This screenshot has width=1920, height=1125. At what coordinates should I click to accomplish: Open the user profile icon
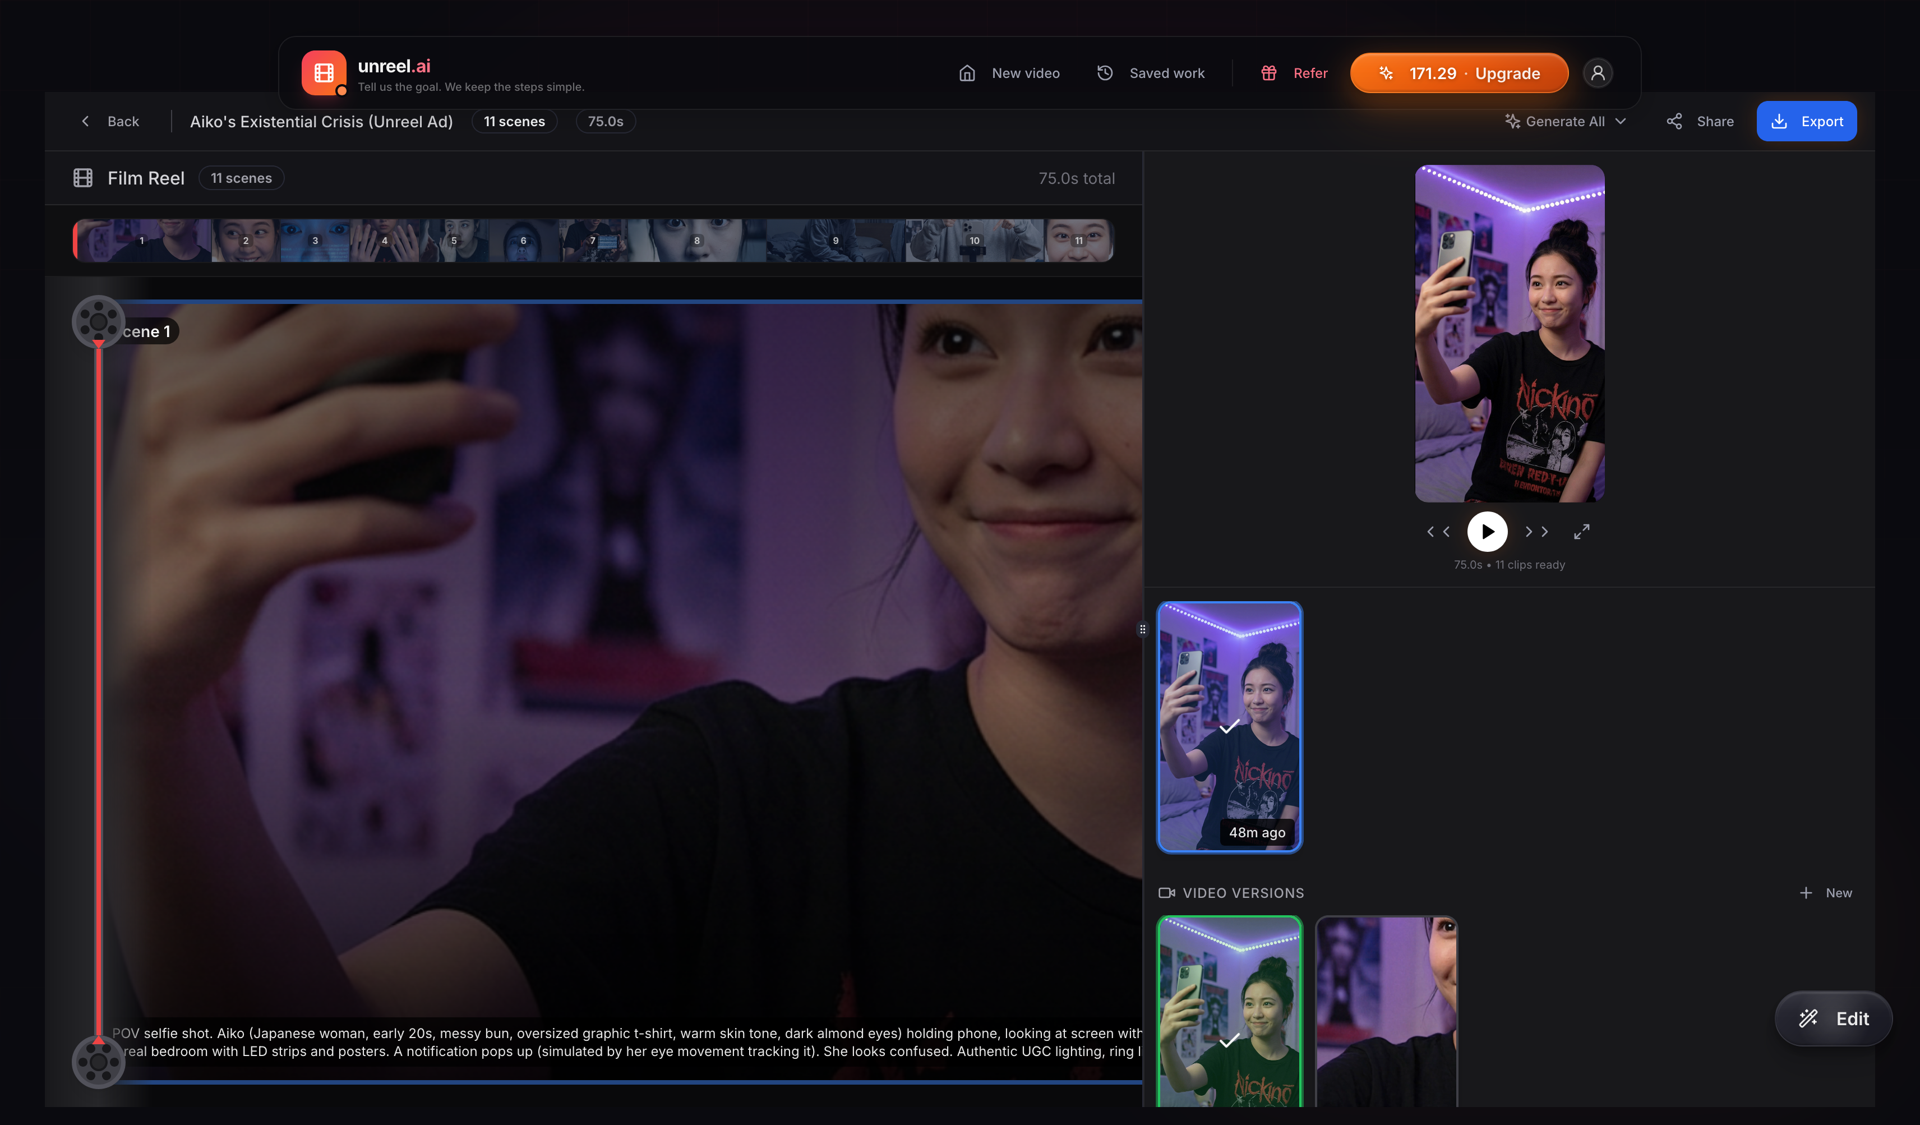point(1598,73)
